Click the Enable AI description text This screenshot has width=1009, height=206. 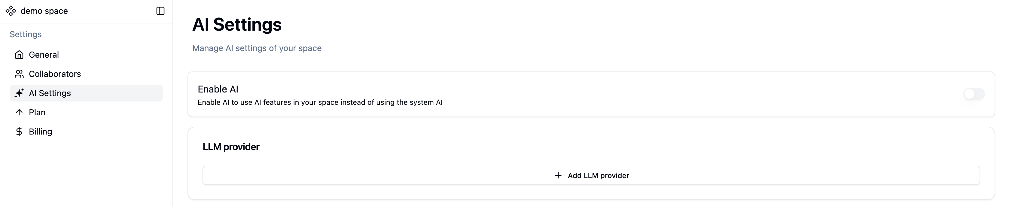pyautogui.click(x=320, y=103)
